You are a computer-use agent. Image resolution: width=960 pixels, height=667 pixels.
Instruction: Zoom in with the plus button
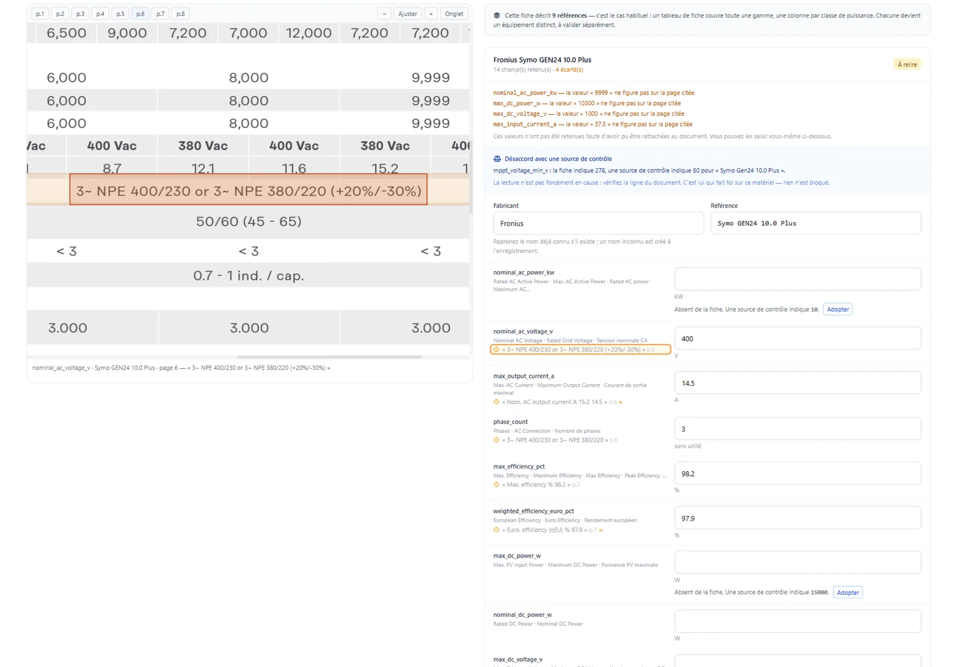click(x=431, y=14)
